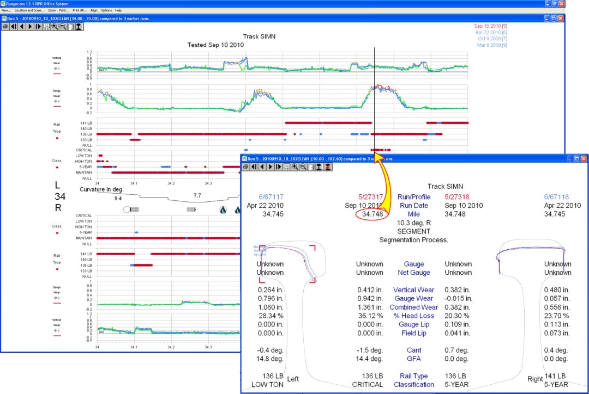Click the first lubricator drop marker on track
This screenshot has height=394, width=589.
tap(223, 209)
